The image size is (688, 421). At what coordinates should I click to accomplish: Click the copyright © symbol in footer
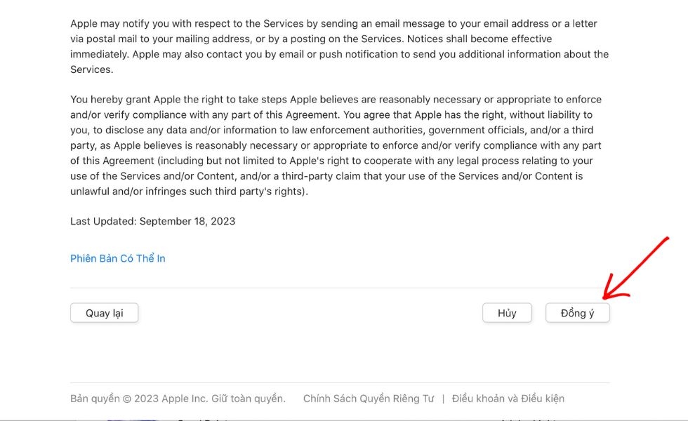click(x=127, y=399)
